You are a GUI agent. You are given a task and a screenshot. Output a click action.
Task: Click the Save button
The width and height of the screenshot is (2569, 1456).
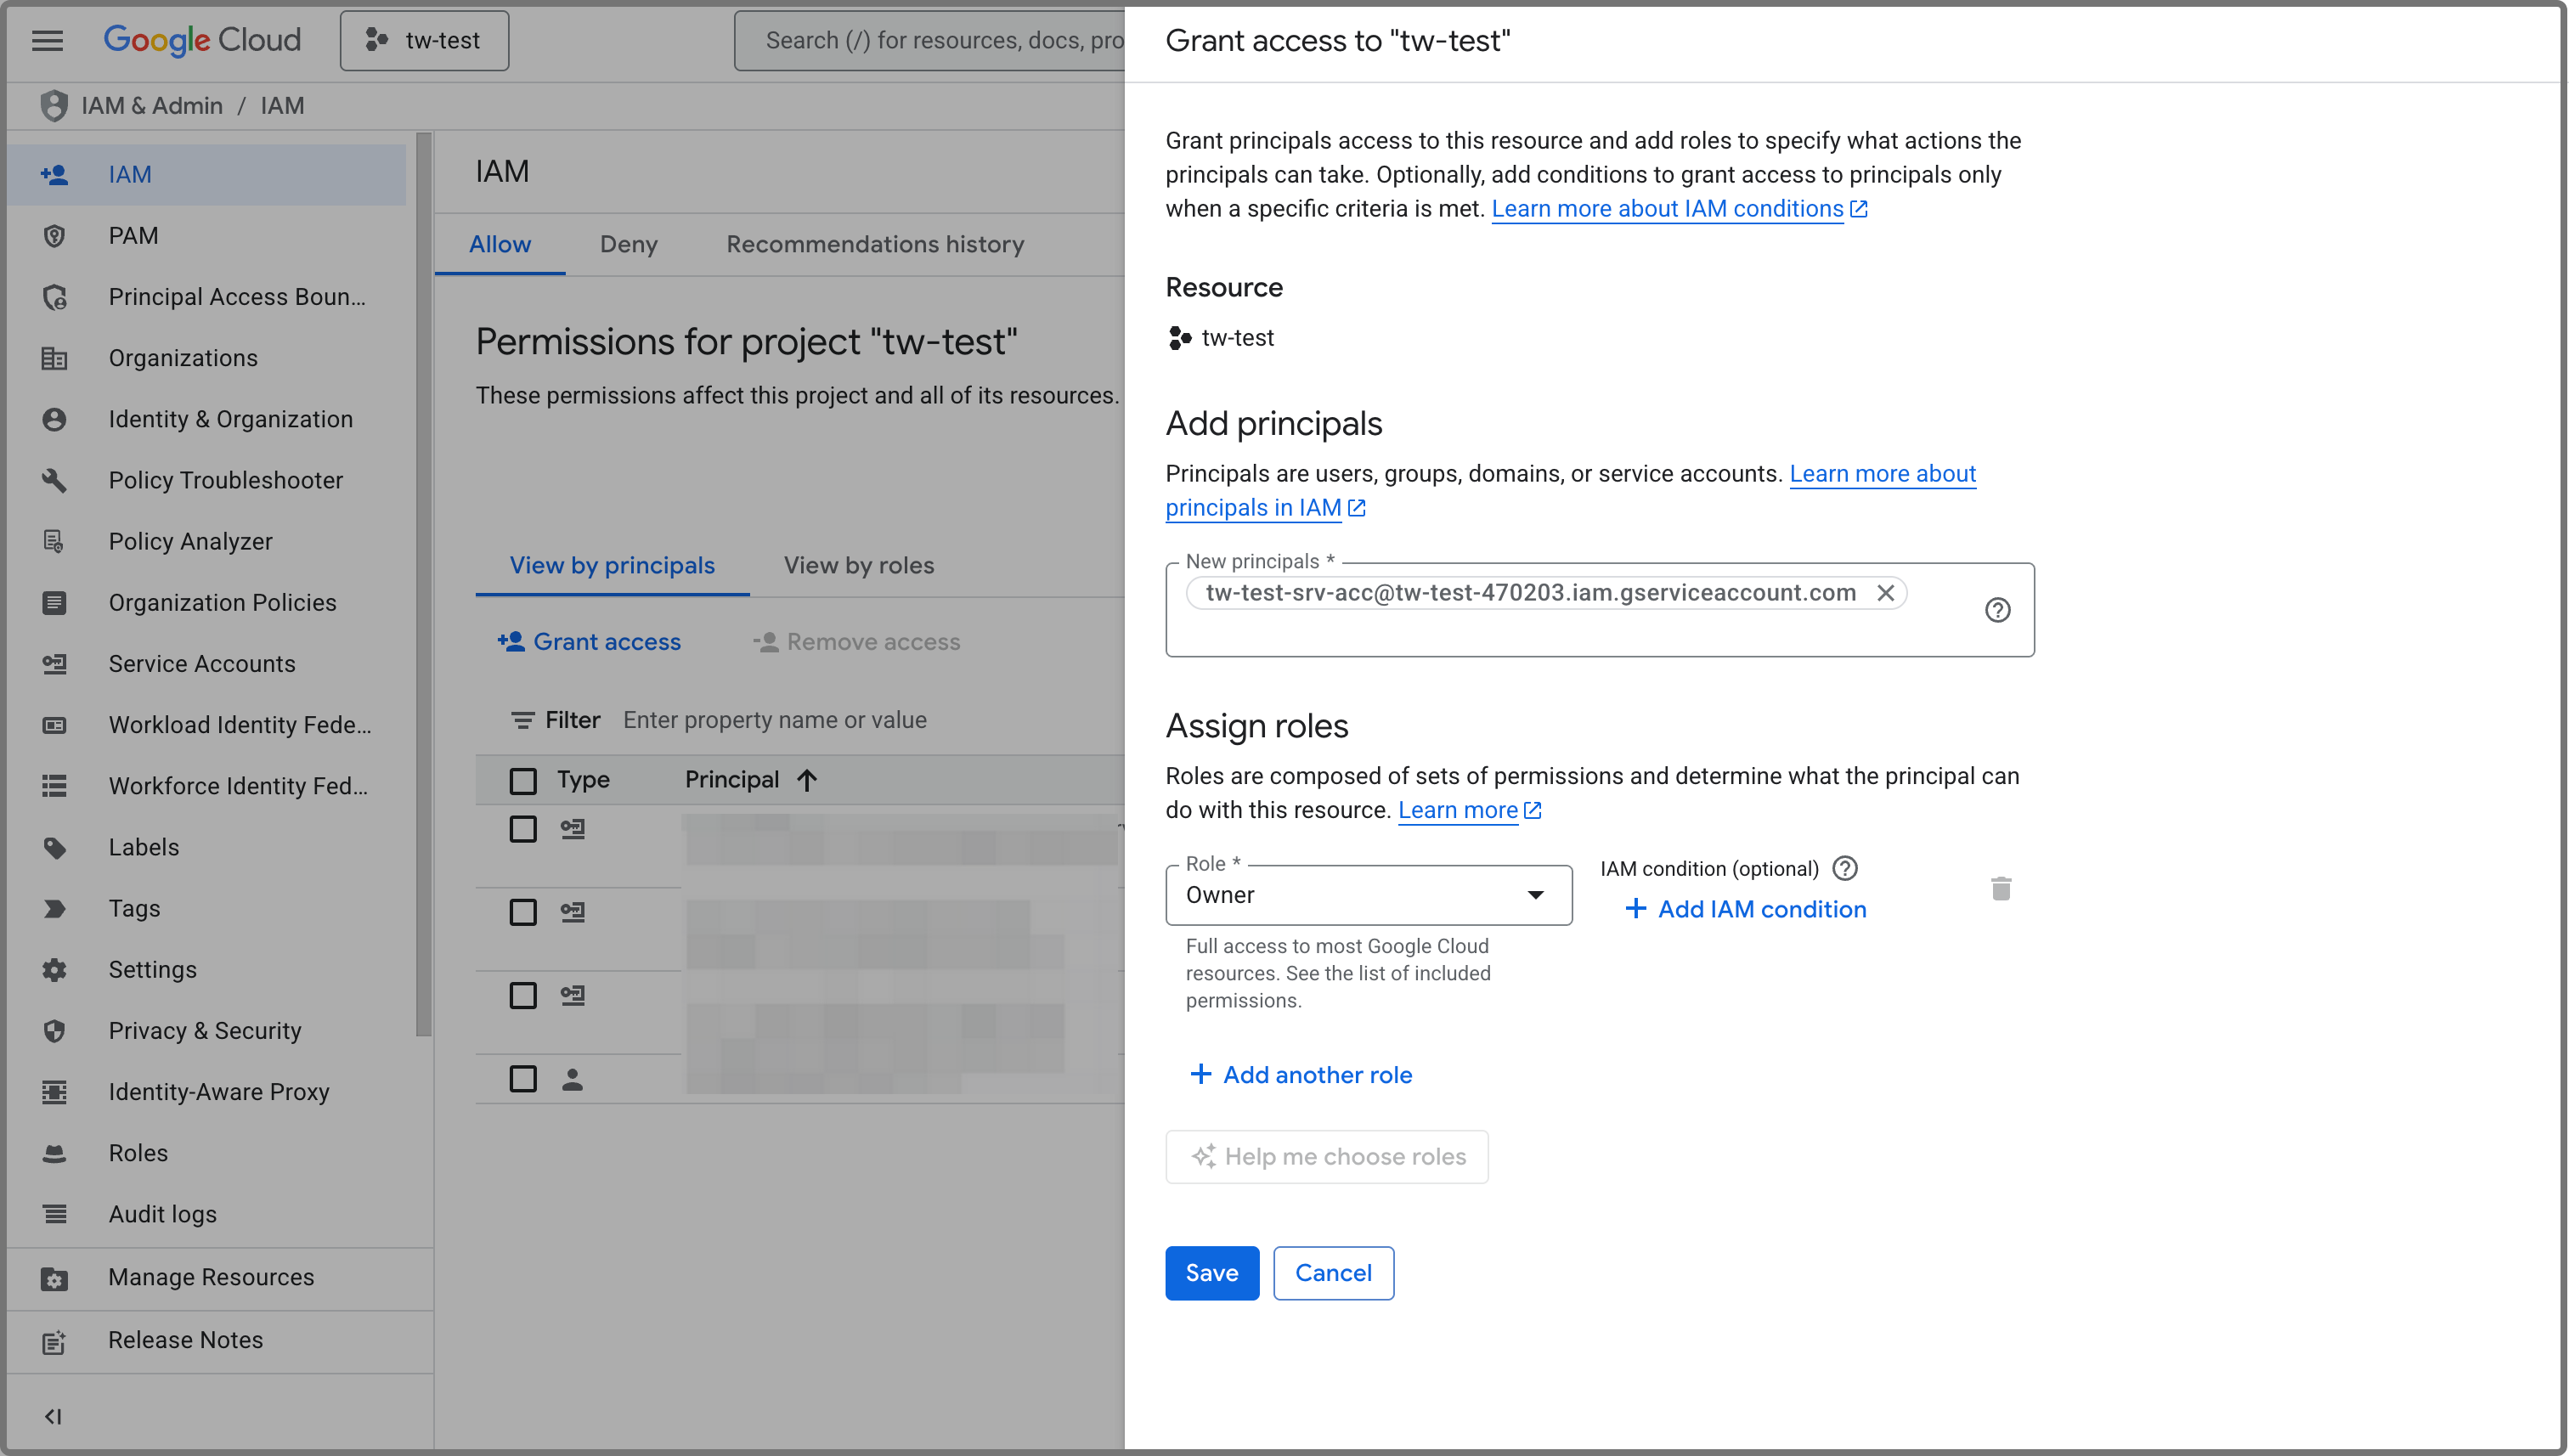pyautogui.click(x=1211, y=1273)
